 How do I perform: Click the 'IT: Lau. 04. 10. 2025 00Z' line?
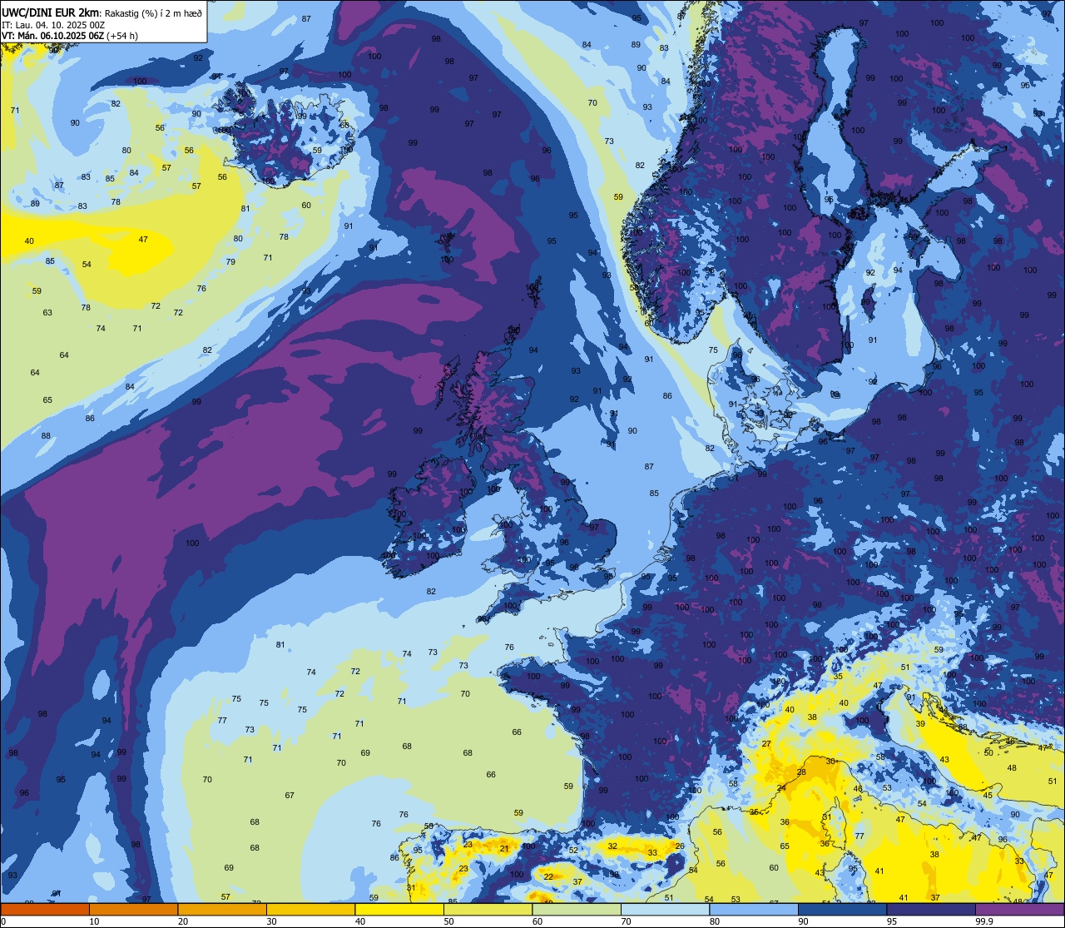[53, 25]
